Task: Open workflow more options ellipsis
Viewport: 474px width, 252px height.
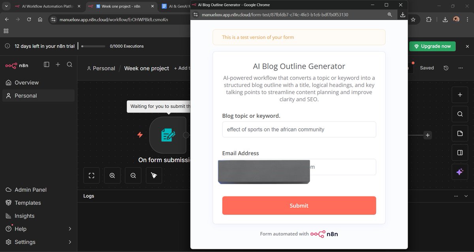Action: click(461, 68)
